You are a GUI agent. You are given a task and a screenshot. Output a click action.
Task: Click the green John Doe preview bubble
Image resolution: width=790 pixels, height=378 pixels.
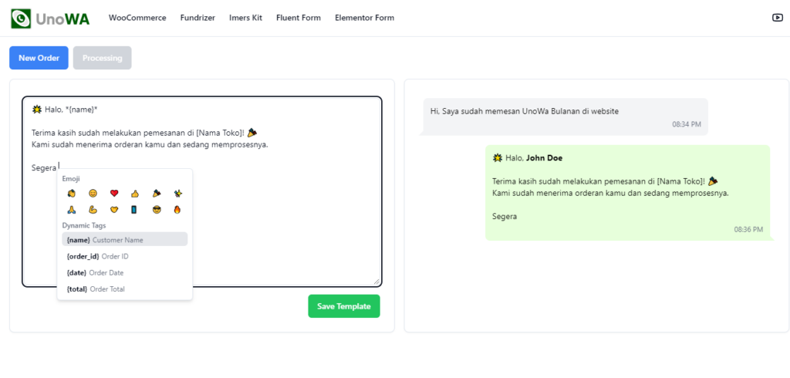[628, 193]
